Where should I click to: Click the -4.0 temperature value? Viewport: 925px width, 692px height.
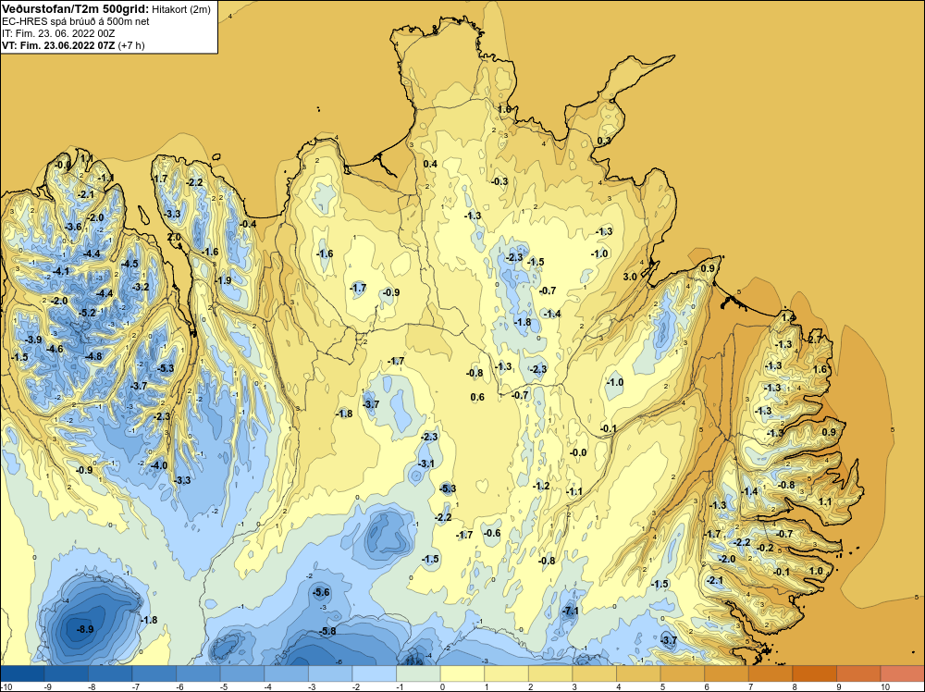159,465
